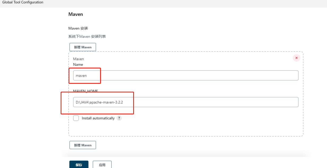Click the MAVEN_HOME field label
Viewport: 327px width, 168px height.
click(x=86, y=91)
